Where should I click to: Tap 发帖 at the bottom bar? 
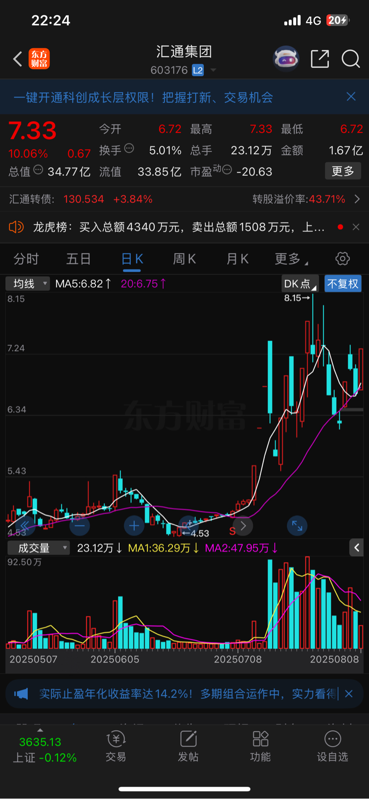(x=188, y=747)
